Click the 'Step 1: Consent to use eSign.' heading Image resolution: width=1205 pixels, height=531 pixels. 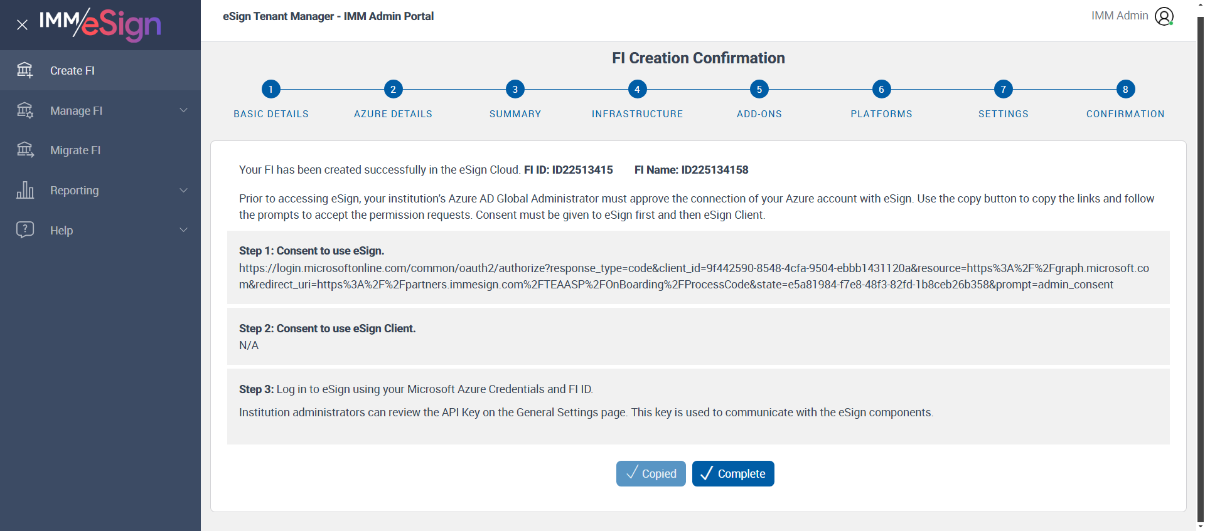coord(311,251)
